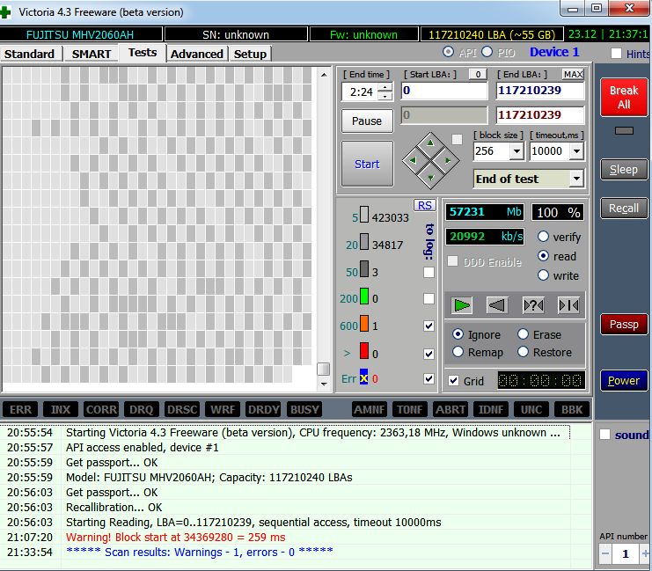The image size is (652, 571).
Task: Click the RS reset statistics button
Action: coord(425,206)
